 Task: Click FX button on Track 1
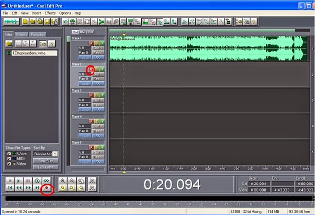tap(98, 57)
